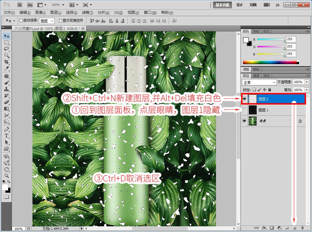Open the 不透明度 opacity slider arrow
This screenshot has height=232, width=312.
coord(305,82)
